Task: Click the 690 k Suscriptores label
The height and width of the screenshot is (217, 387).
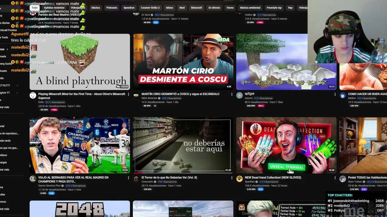Action: [x=171, y=98]
